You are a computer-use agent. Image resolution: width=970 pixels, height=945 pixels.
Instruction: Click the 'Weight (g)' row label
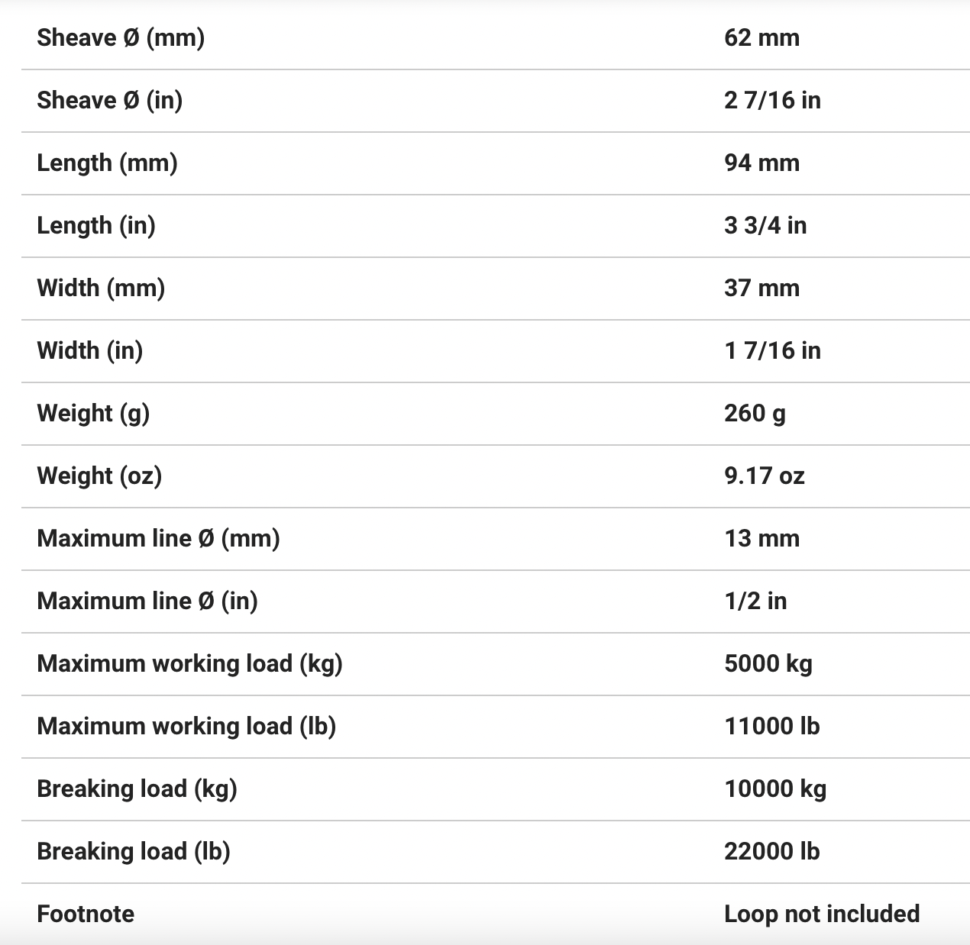pyautogui.click(x=93, y=413)
